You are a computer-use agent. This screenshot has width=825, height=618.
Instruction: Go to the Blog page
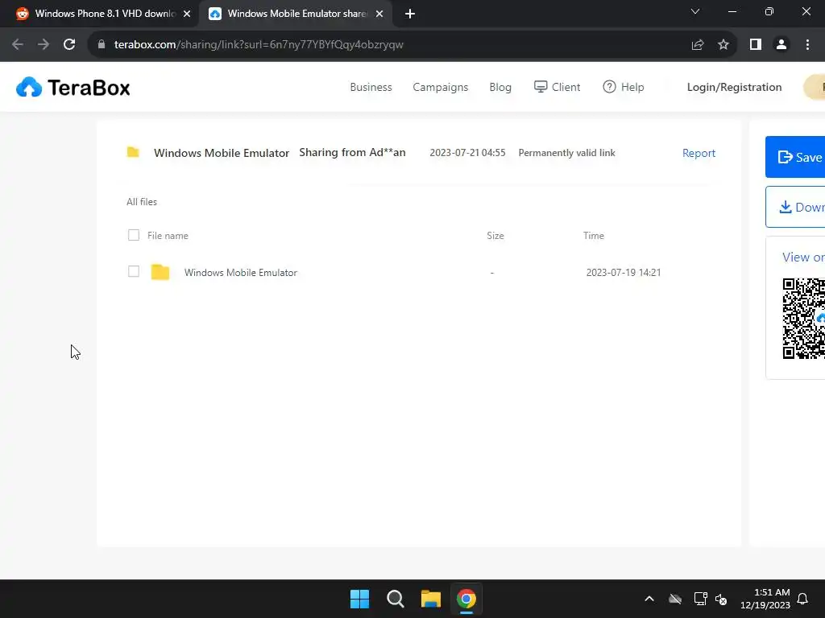coord(500,87)
